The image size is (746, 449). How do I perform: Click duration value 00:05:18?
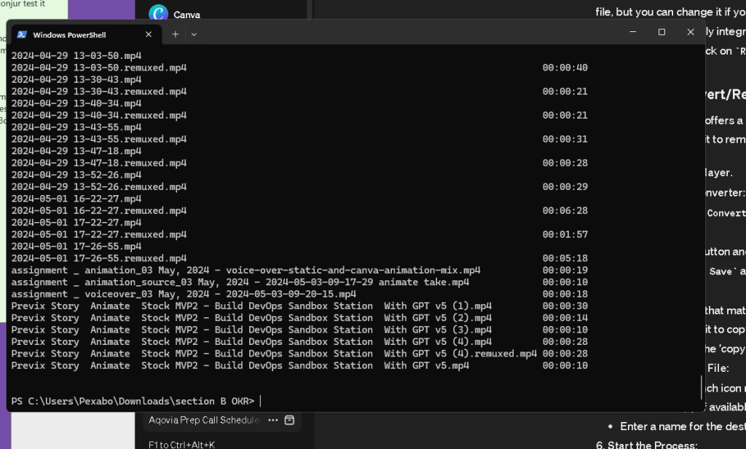coord(565,258)
